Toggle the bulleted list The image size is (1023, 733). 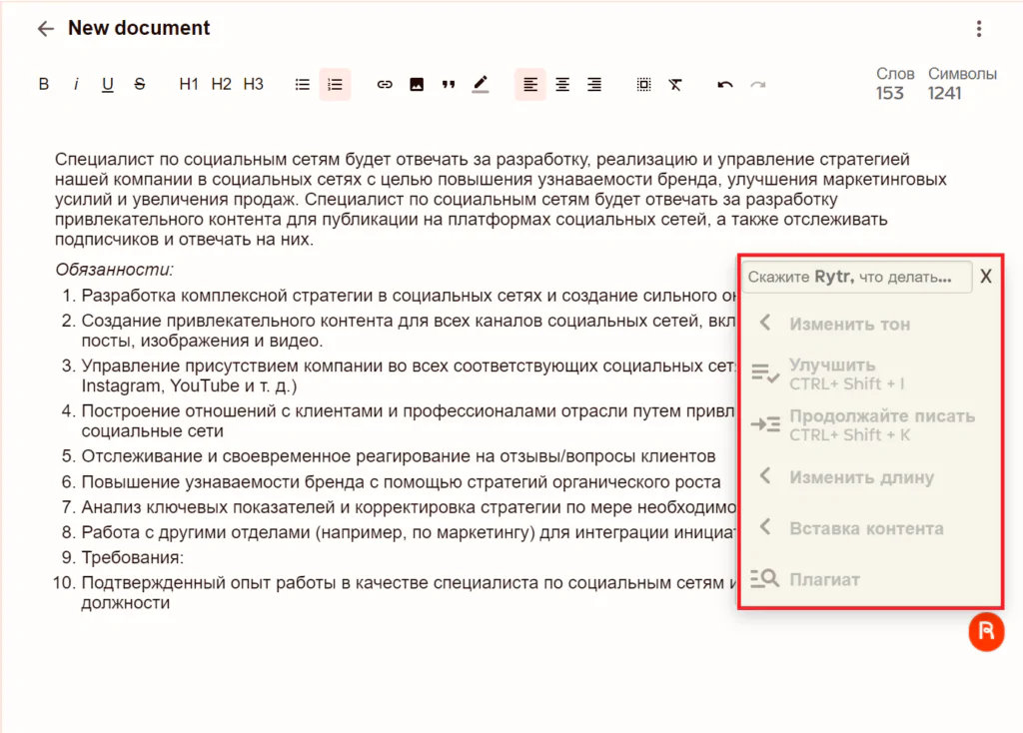click(302, 84)
